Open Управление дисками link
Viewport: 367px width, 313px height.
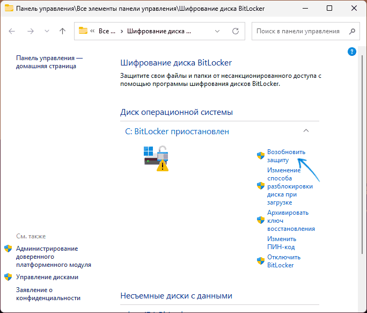47,277
